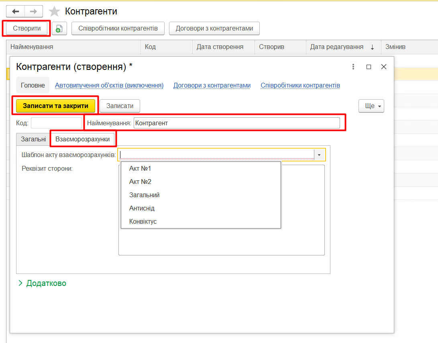Open the Взаєморозрахунки tab
The width and height of the screenshot is (438, 343).
click(82, 139)
